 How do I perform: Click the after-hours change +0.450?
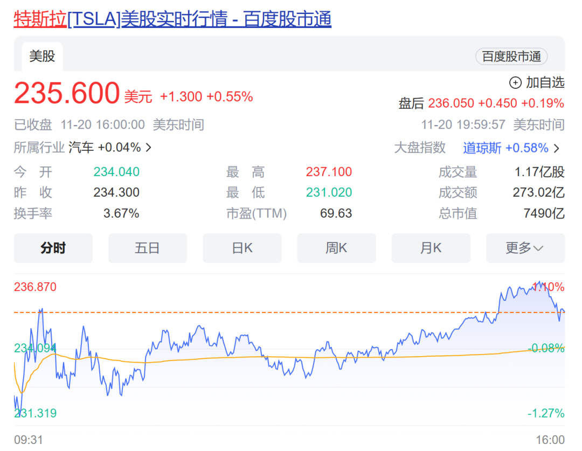coord(497,103)
